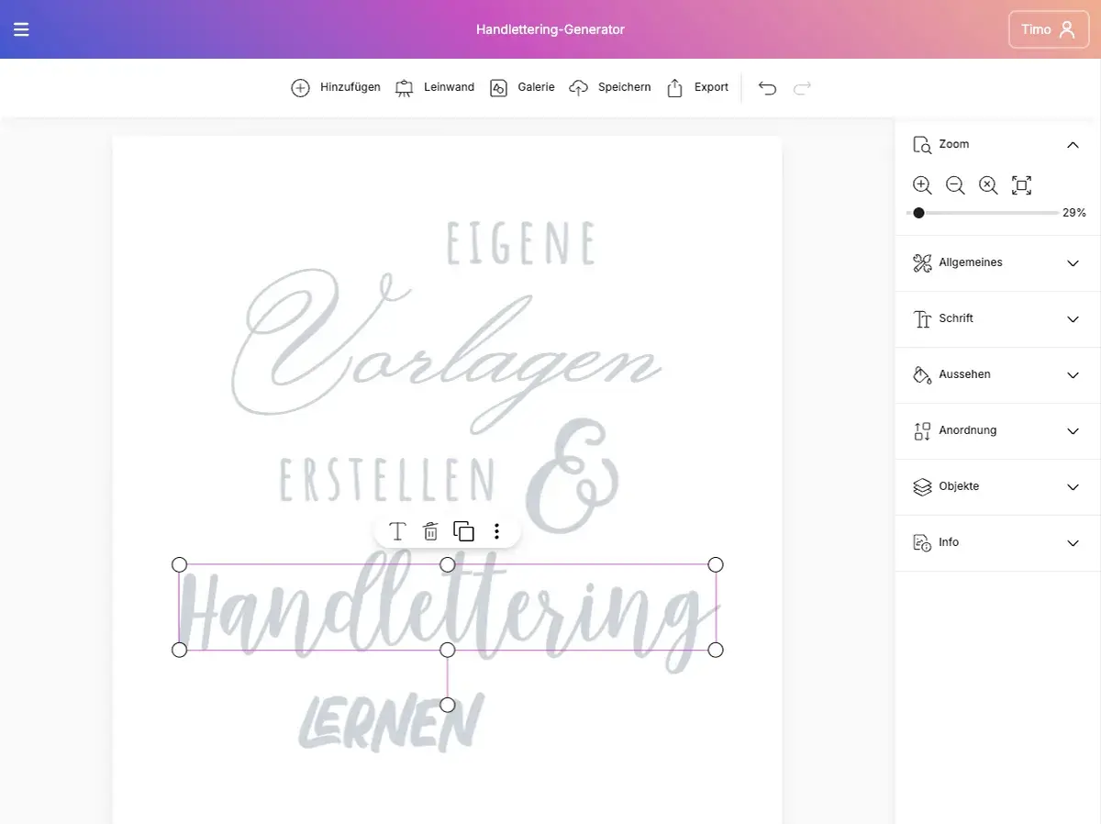Click Export in the toolbar
The image size is (1101, 824).
[x=697, y=87]
